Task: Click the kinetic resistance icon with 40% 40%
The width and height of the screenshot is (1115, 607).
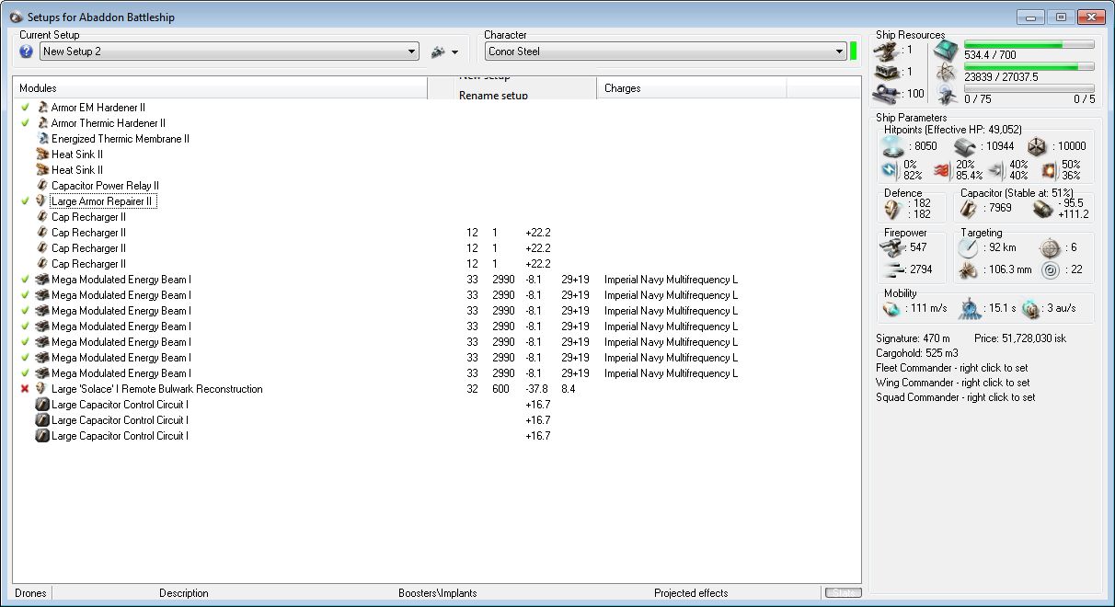Action: (x=997, y=170)
